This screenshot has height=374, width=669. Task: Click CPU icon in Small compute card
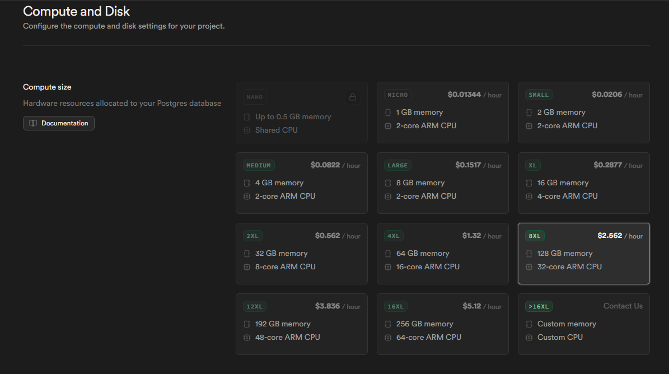529,126
